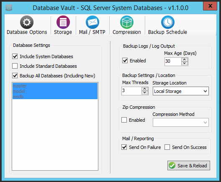Image resolution: width=221 pixels, height=182 pixels.
Task: Click the Max Threads input field
Action: click(131, 91)
